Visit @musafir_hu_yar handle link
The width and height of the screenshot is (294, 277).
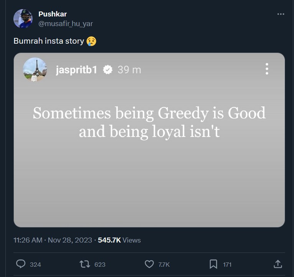[66, 24]
